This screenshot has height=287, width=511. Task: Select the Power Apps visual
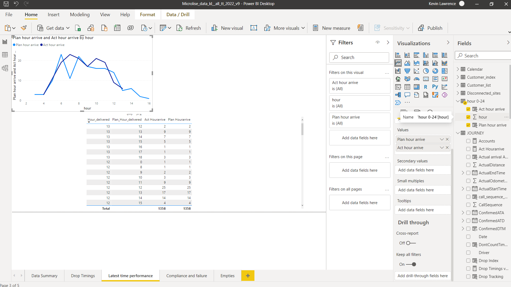(444, 95)
